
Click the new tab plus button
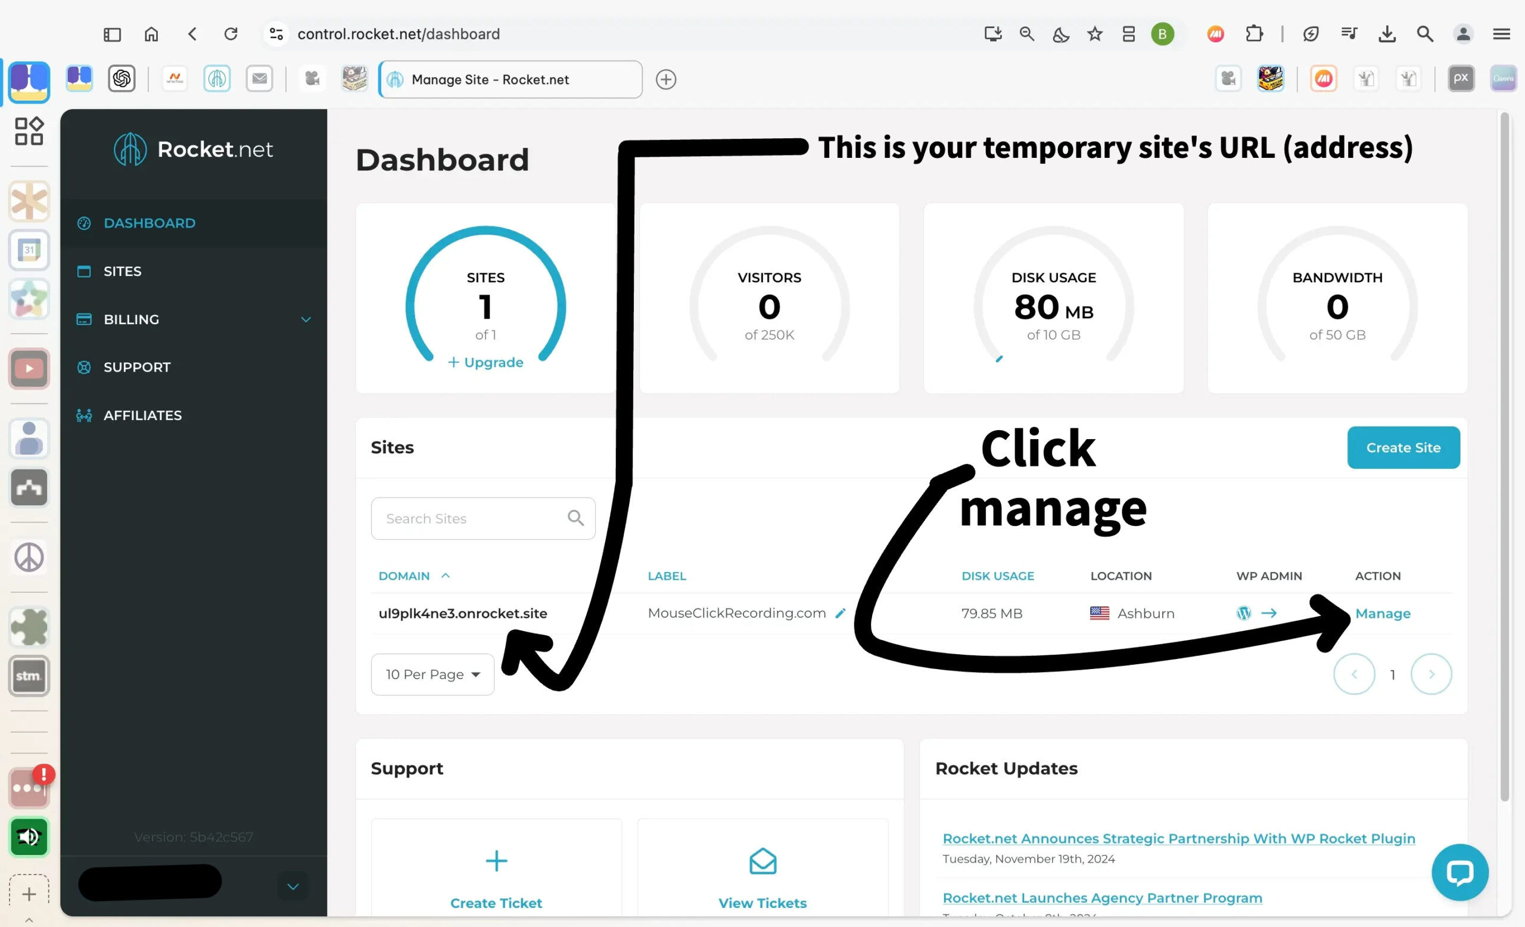[666, 79]
